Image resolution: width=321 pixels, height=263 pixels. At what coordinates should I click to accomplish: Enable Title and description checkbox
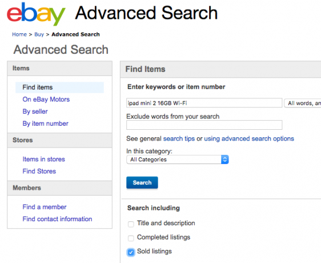(131, 224)
